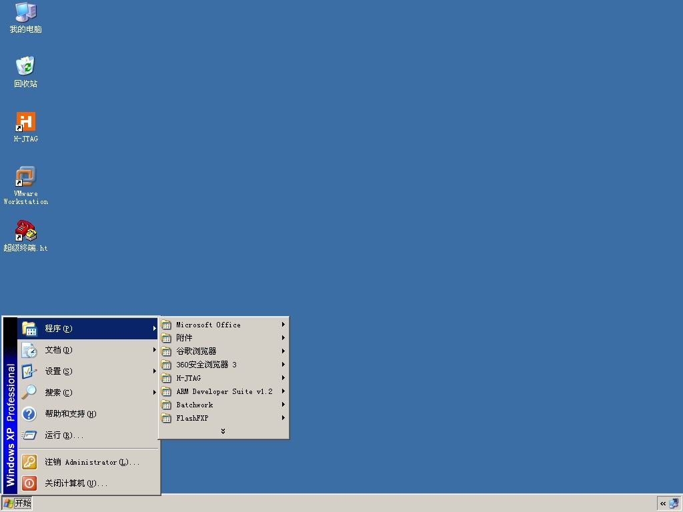Click the 附件 folder icon
Image resolution: width=683 pixels, height=512 pixels.
166,338
